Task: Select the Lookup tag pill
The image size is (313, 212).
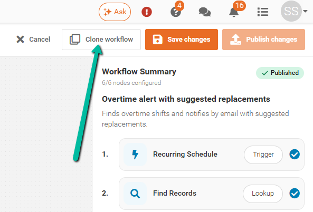Action: click(x=263, y=194)
